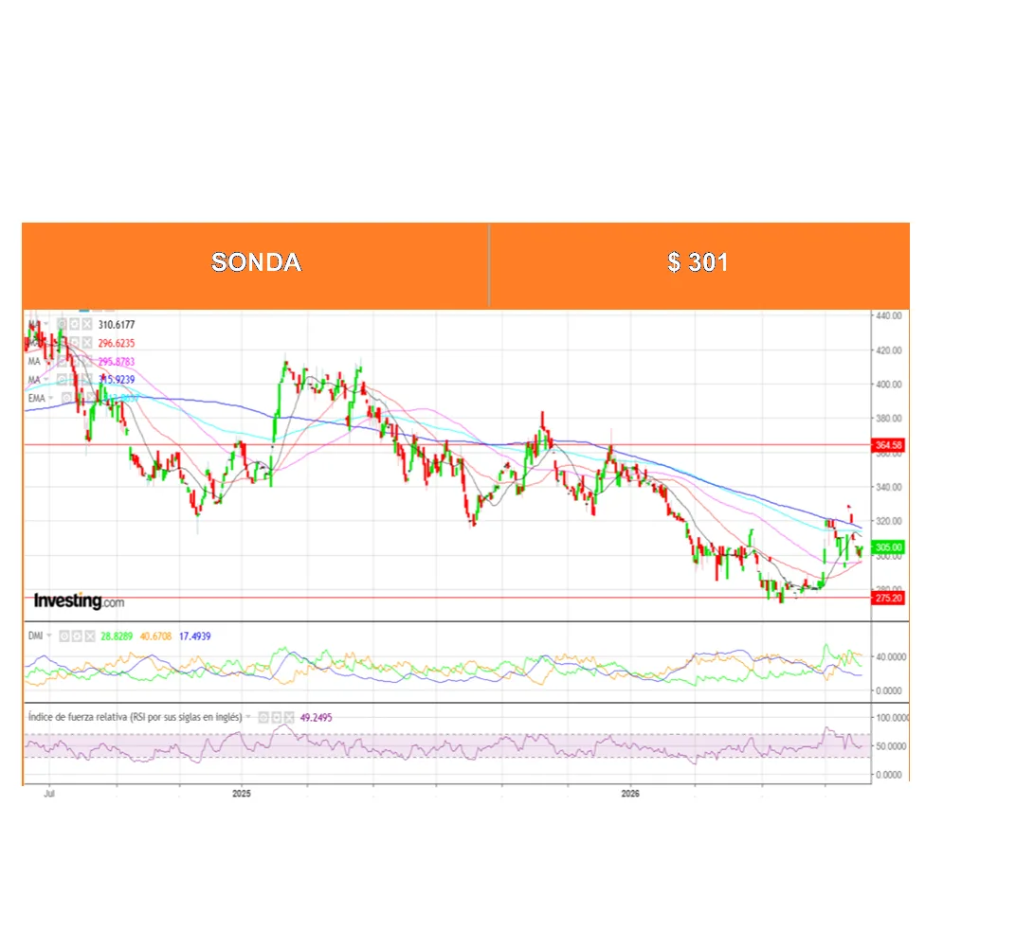Click the 2026 label on time axis
1016x932 pixels.
(630, 794)
